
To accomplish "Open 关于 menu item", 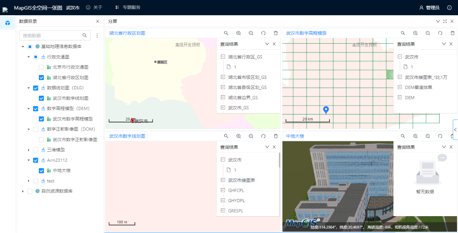I will (94, 7).
